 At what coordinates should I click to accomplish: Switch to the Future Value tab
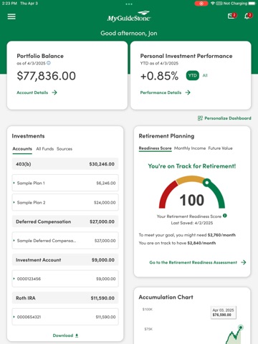pyautogui.click(x=220, y=148)
